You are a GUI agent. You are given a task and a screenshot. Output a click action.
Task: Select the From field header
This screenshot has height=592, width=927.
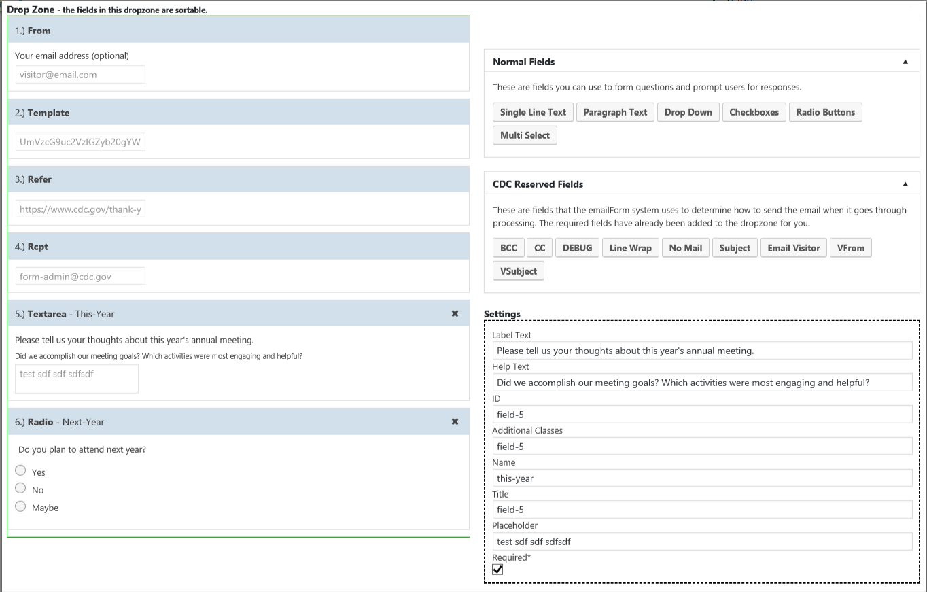[238, 31]
